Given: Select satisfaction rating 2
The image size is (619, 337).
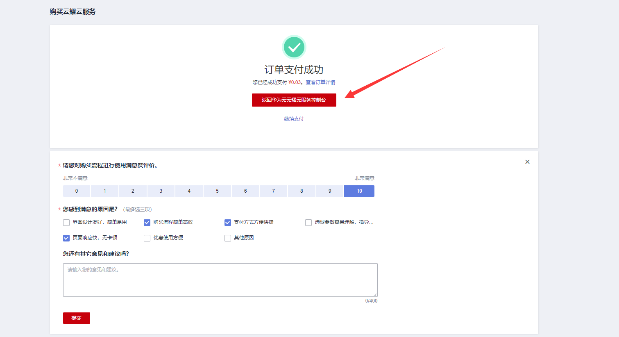Looking at the screenshot, I should [x=133, y=191].
